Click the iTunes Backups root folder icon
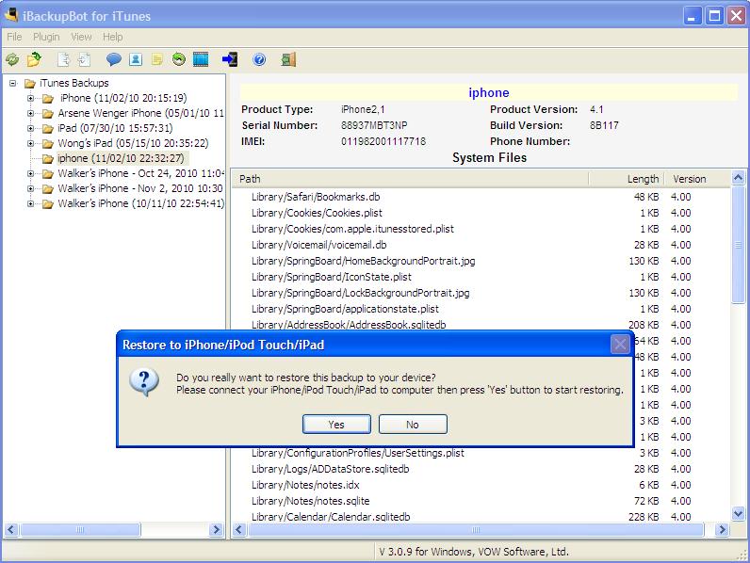The height and width of the screenshot is (563, 750). click(30, 84)
